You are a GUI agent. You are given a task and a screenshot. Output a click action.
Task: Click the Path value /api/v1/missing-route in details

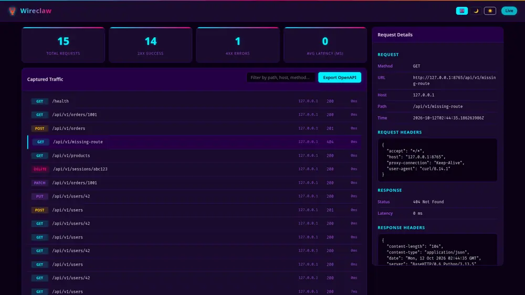[438, 106]
